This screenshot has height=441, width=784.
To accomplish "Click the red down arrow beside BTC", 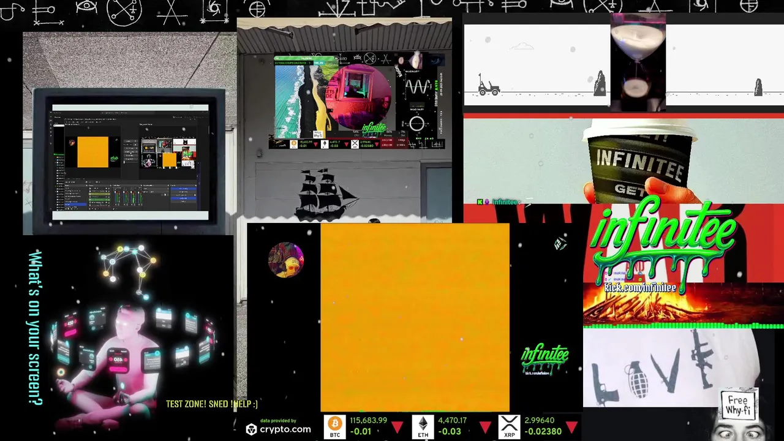I will (x=398, y=427).
